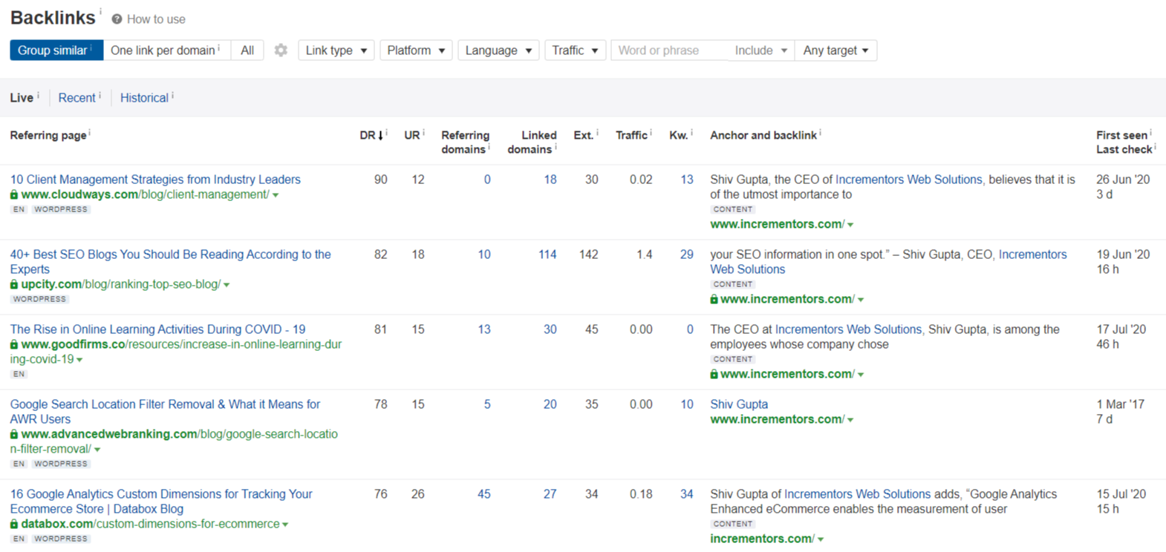This screenshot has height=552, width=1166.
Task: Sort by the UR column header
Action: [412, 136]
